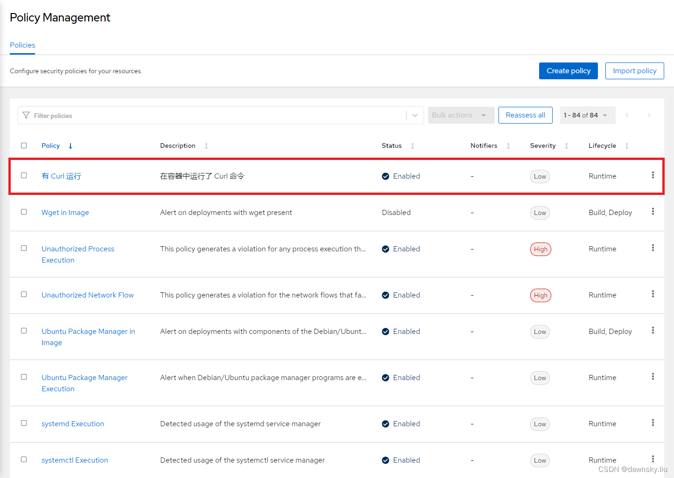Image resolution: width=674 pixels, height=478 pixels.
Task: Click High severity badge for Unauthorized Process Execution
Action: [x=541, y=249]
